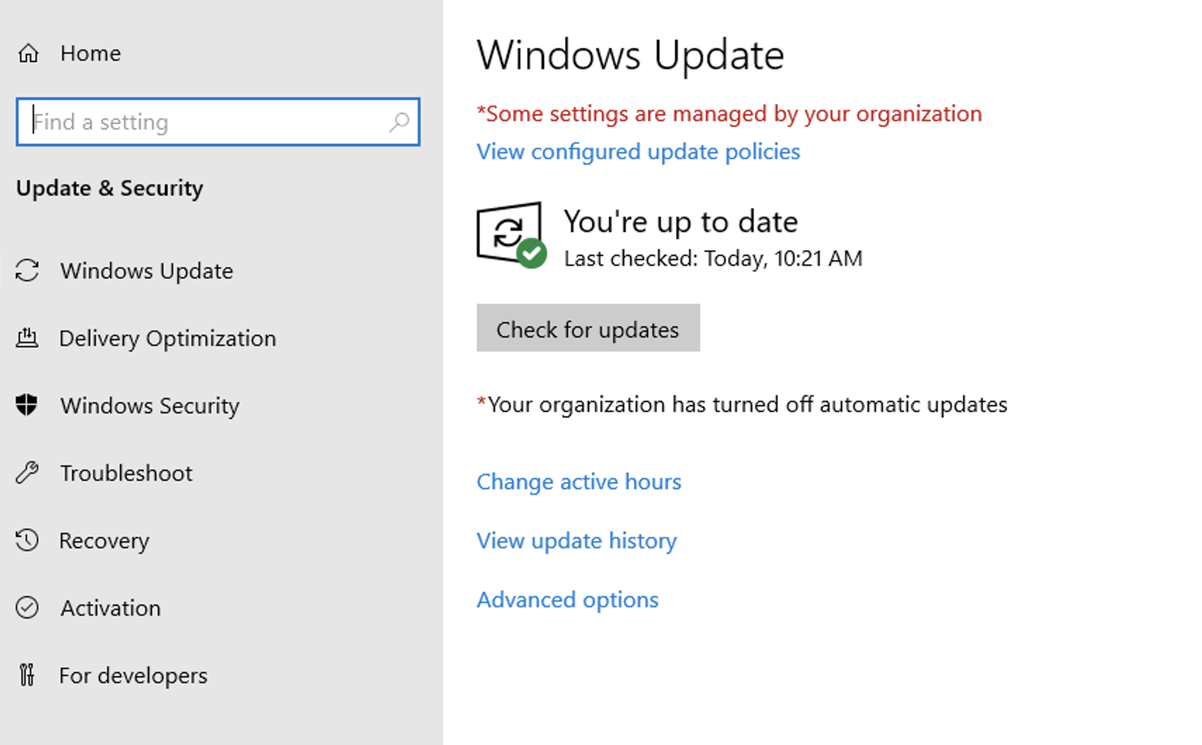Click the up-to-date status icon
The image size is (1202, 745).
[512, 235]
